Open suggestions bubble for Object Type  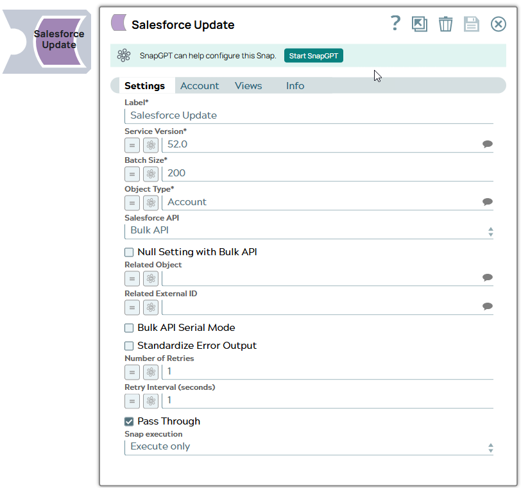click(x=487, y=202)
